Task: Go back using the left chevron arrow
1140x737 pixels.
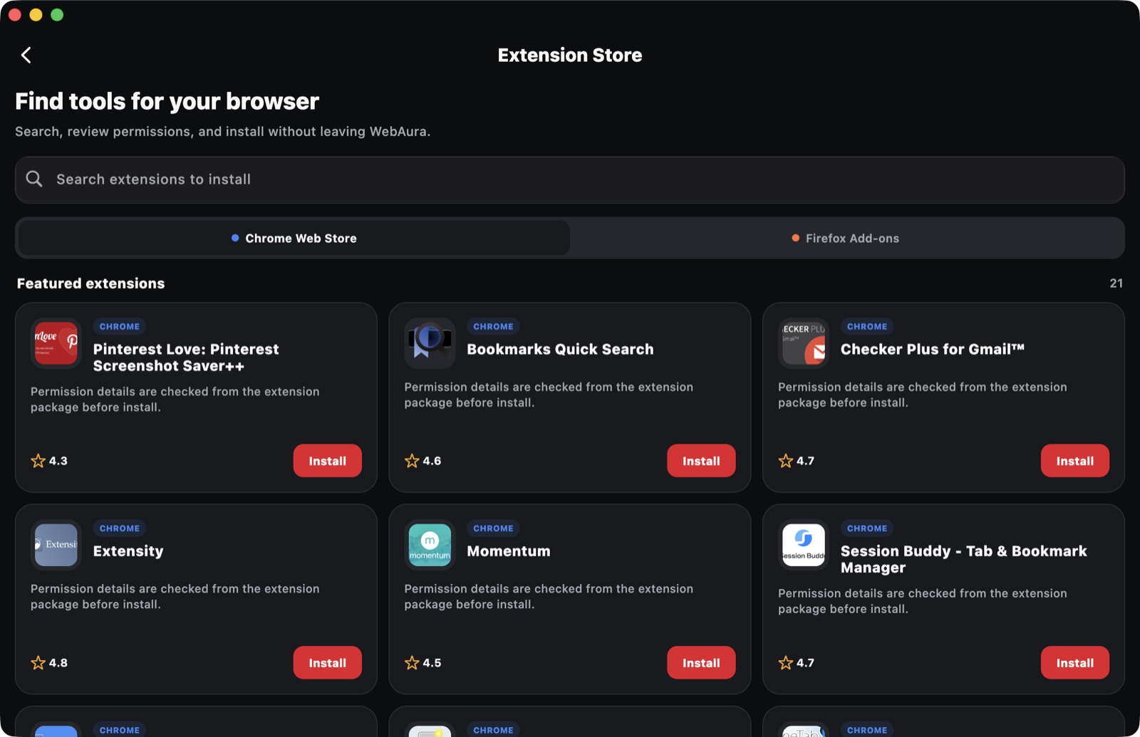Action: point(26,55)
